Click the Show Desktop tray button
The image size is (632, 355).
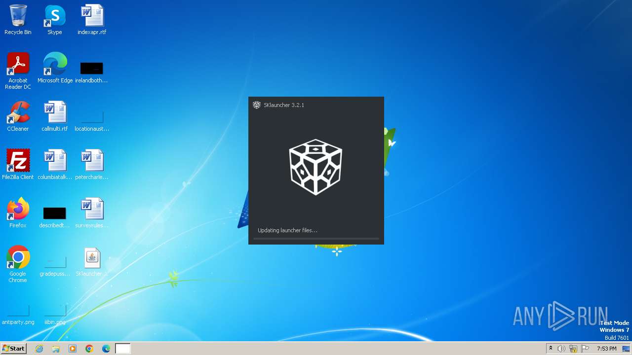coord(626,349)
